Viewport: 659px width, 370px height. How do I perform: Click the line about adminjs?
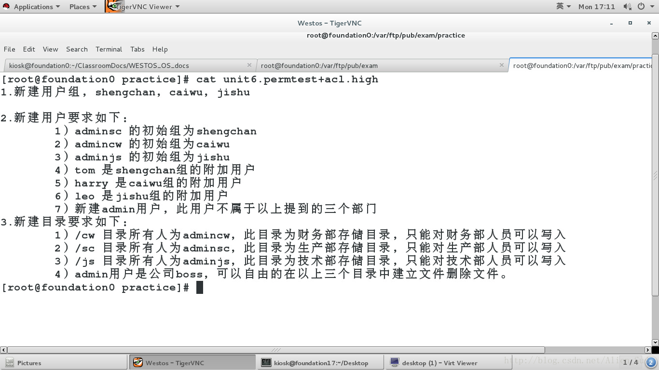click(142, 157)
